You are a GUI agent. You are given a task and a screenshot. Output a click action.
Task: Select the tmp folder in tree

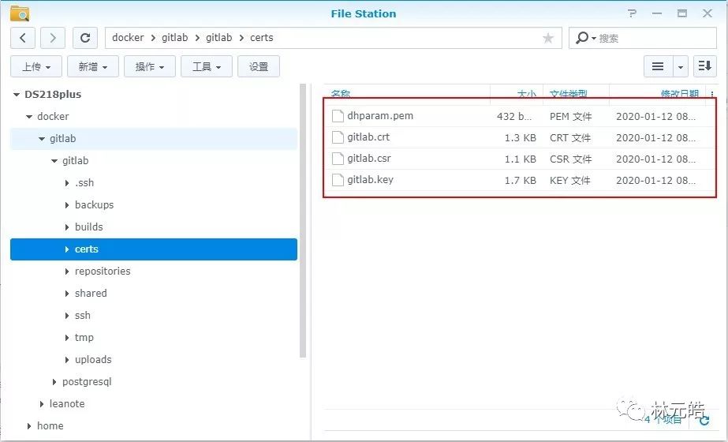(x=154, y=338)
